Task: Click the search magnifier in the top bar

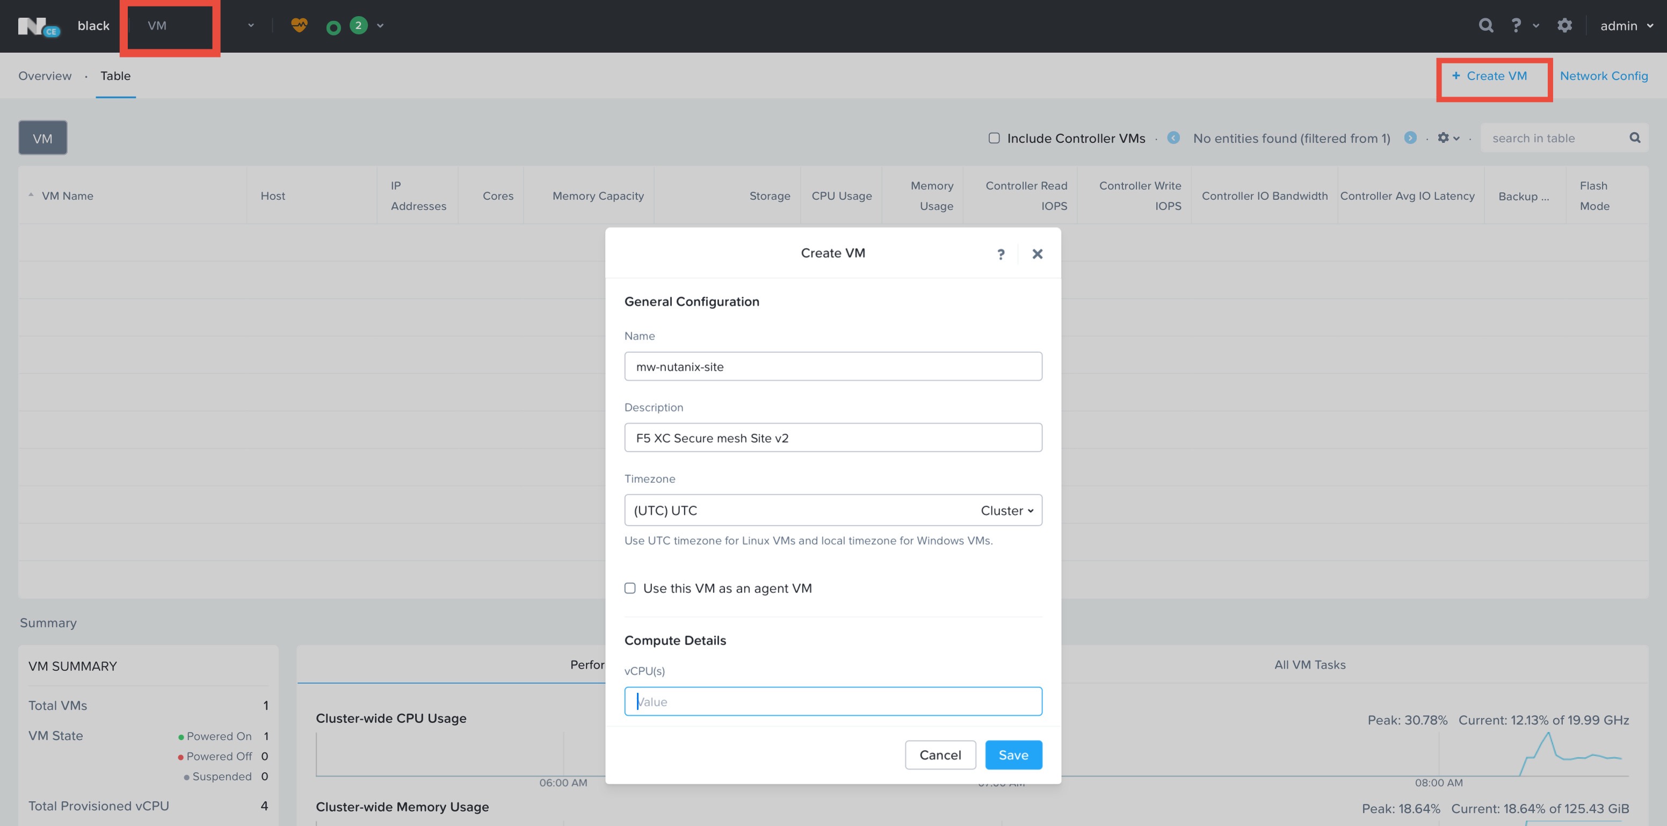Action: (x=1487, y=25)
